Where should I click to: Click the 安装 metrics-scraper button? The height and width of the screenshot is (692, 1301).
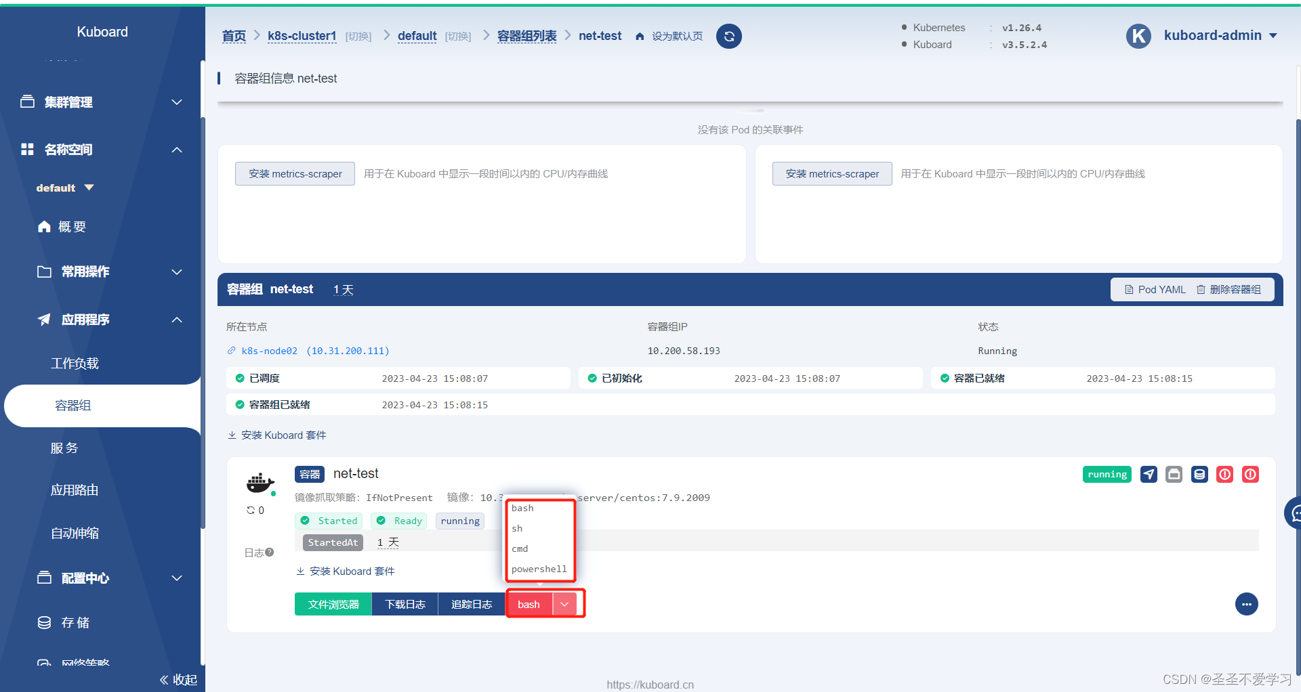[295, 173]
